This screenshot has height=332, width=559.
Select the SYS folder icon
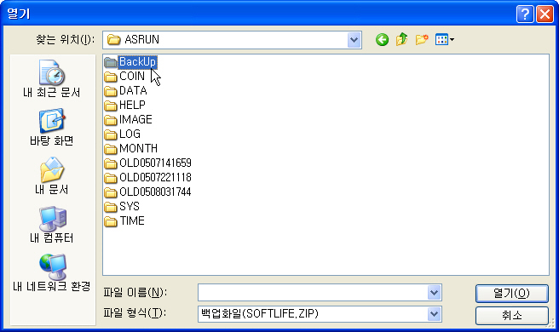111,207
